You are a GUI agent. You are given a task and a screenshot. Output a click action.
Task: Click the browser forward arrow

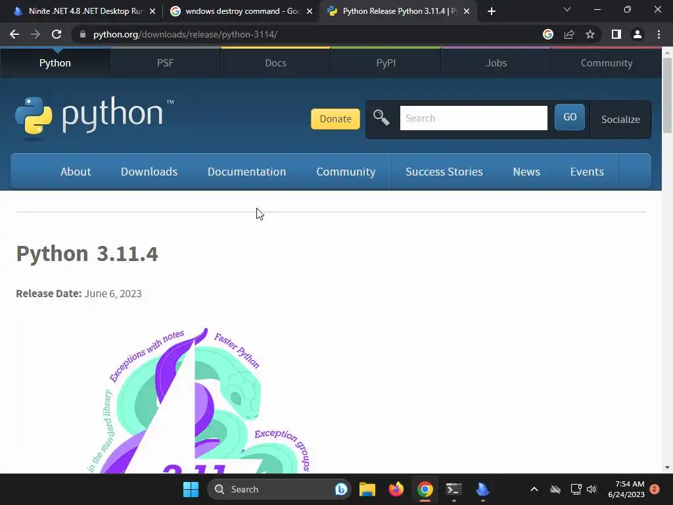point(35,34)
